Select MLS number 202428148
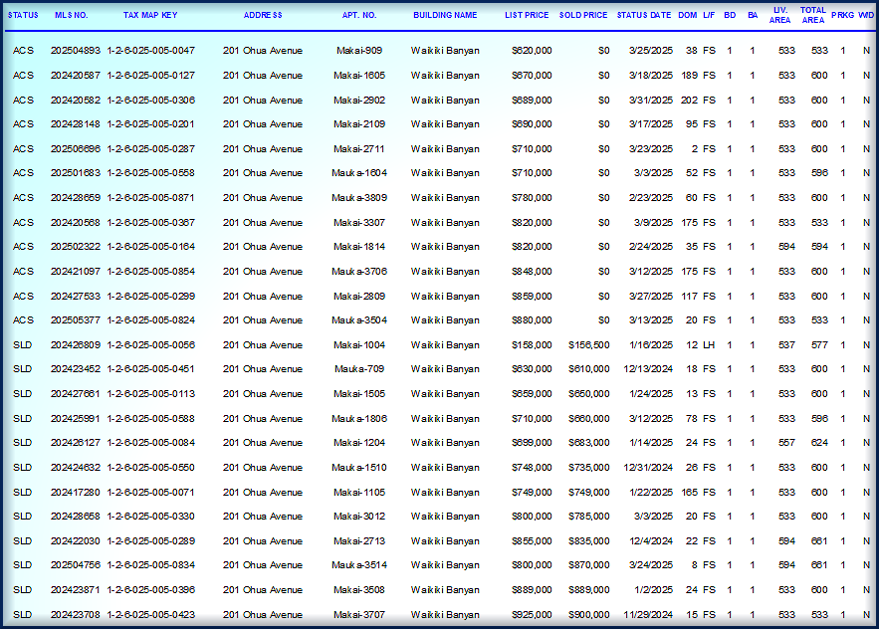 click(75, 123)
